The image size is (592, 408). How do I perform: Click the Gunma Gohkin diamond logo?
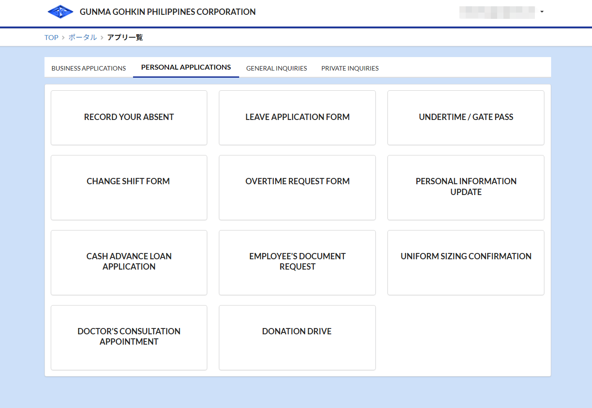click(61, 12)
